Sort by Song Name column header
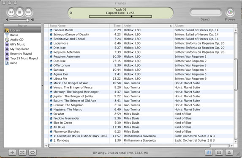242x158 pixels. (79, 26)
